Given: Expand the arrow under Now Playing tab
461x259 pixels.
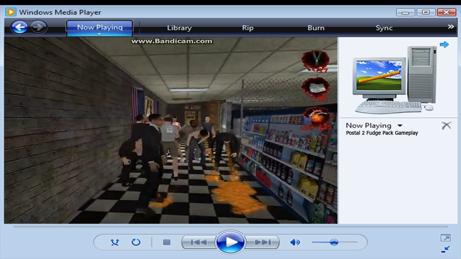Looking at the screenshot, I should point(99,35).
